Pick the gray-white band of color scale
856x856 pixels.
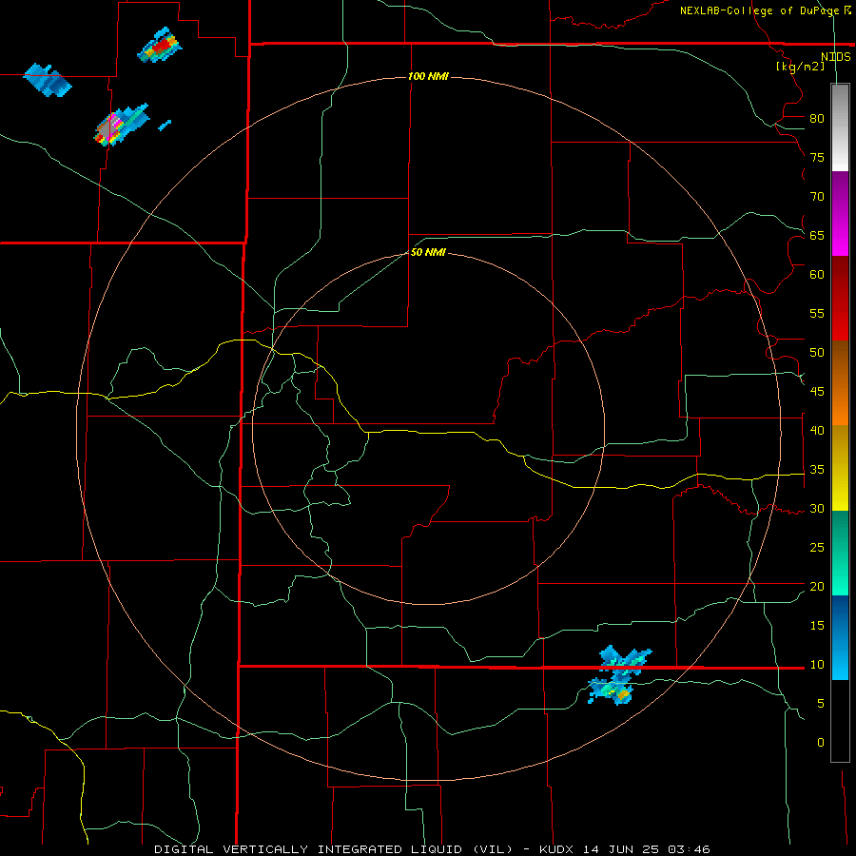coord(840,127)
